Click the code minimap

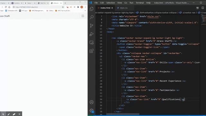click(203, 19)
